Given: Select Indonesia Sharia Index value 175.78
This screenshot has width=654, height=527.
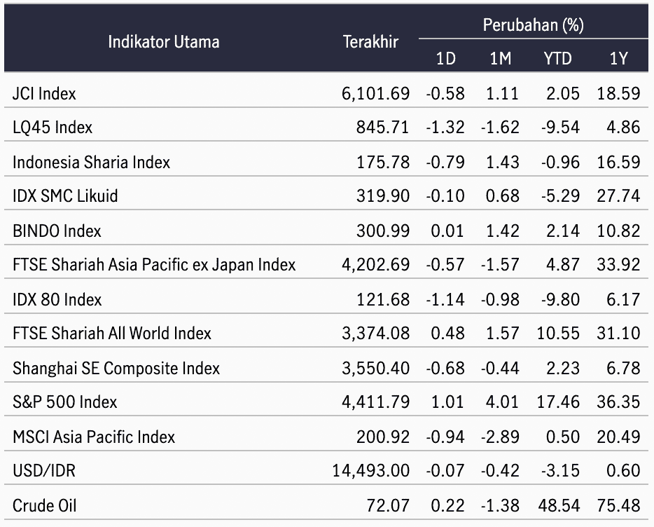Looking at the screenshot, I should 383,162.
